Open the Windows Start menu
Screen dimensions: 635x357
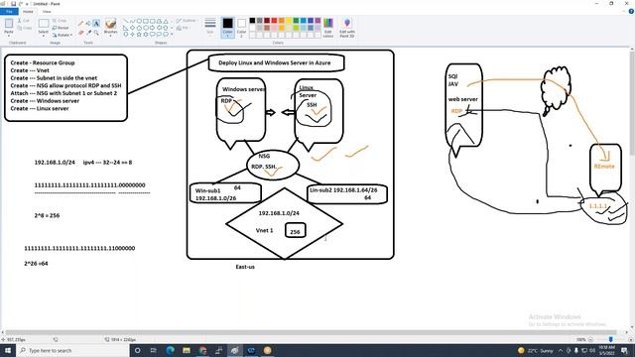click(8, 350)
